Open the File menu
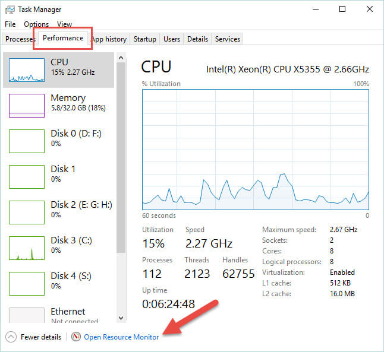The height and width of the screenshot is (352, 384). tap(10, 24)
